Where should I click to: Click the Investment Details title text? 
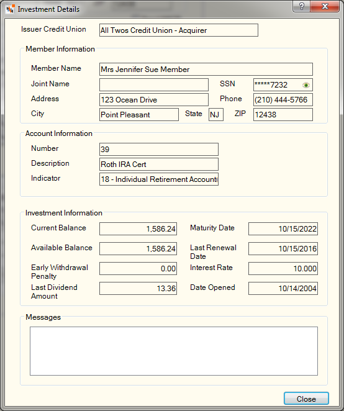(x=48, y=9)
